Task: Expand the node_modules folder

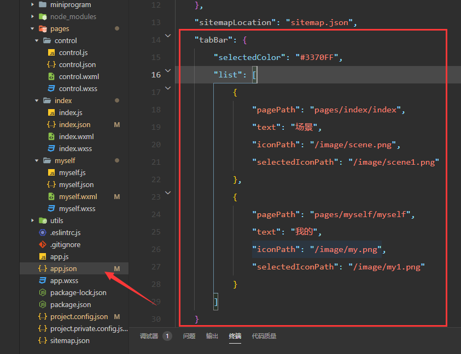Action: coord(32,17)
